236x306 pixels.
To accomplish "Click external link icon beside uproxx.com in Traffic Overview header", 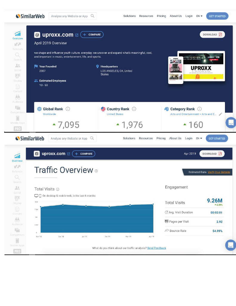I will click(69, 154).
